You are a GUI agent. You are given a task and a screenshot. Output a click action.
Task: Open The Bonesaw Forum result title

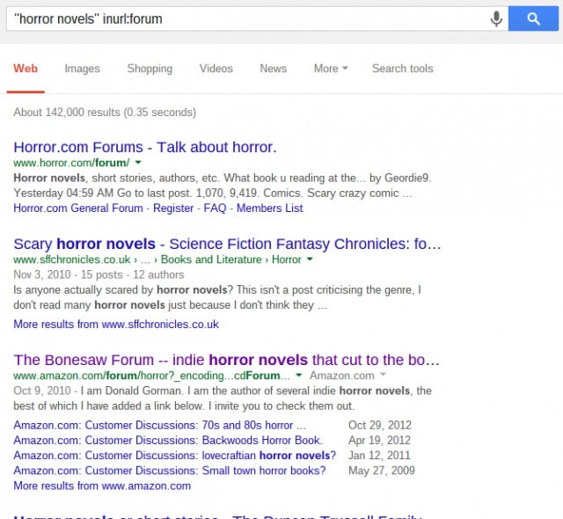pyautogui.click(x=226, y=360)
